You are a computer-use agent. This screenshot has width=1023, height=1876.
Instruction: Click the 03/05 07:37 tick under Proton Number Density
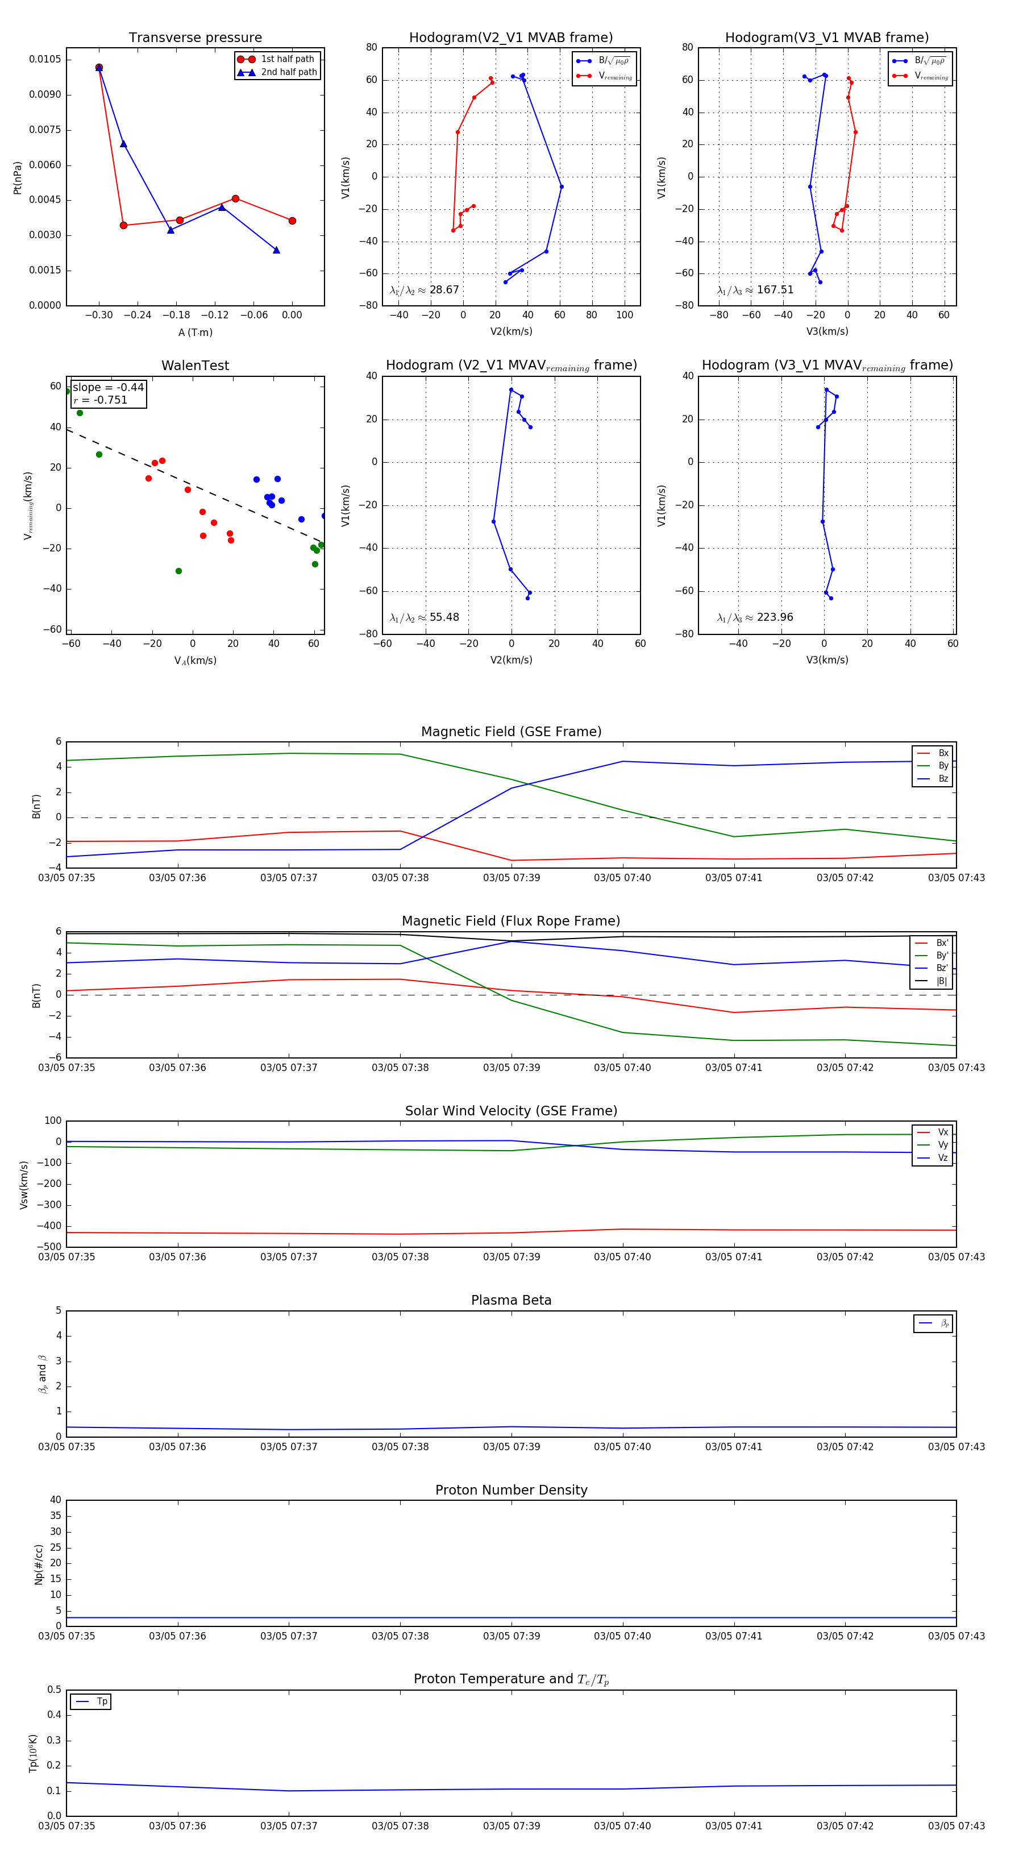(x=289, y=1636)
